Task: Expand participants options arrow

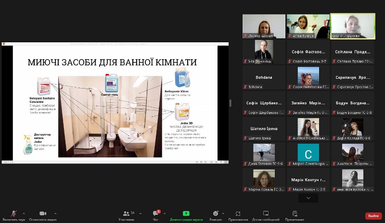Action: pos(140,213)
